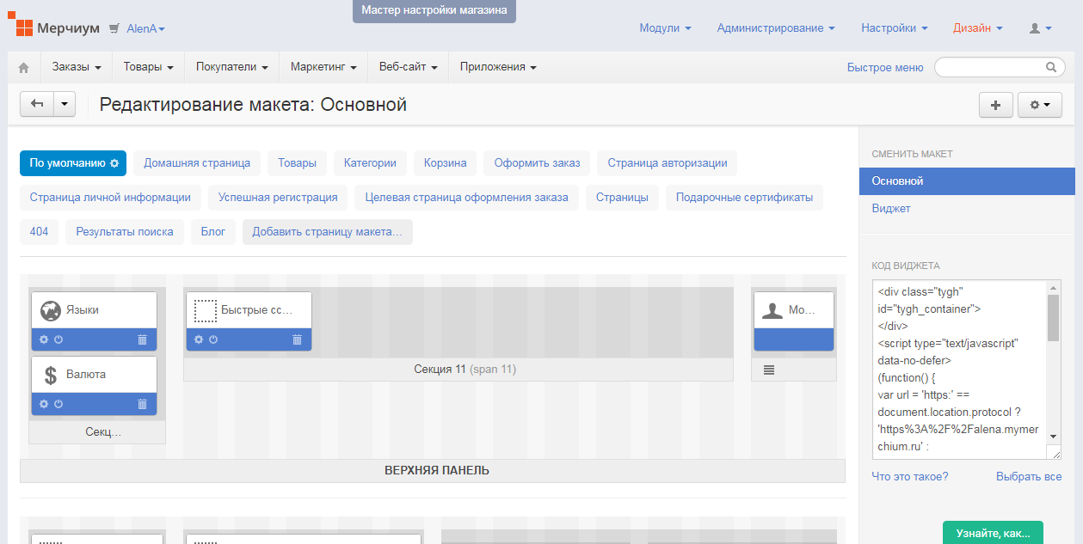Switch to Результаты поиска tab
The image size is (1083, 544).
click(x=125, y=231)
